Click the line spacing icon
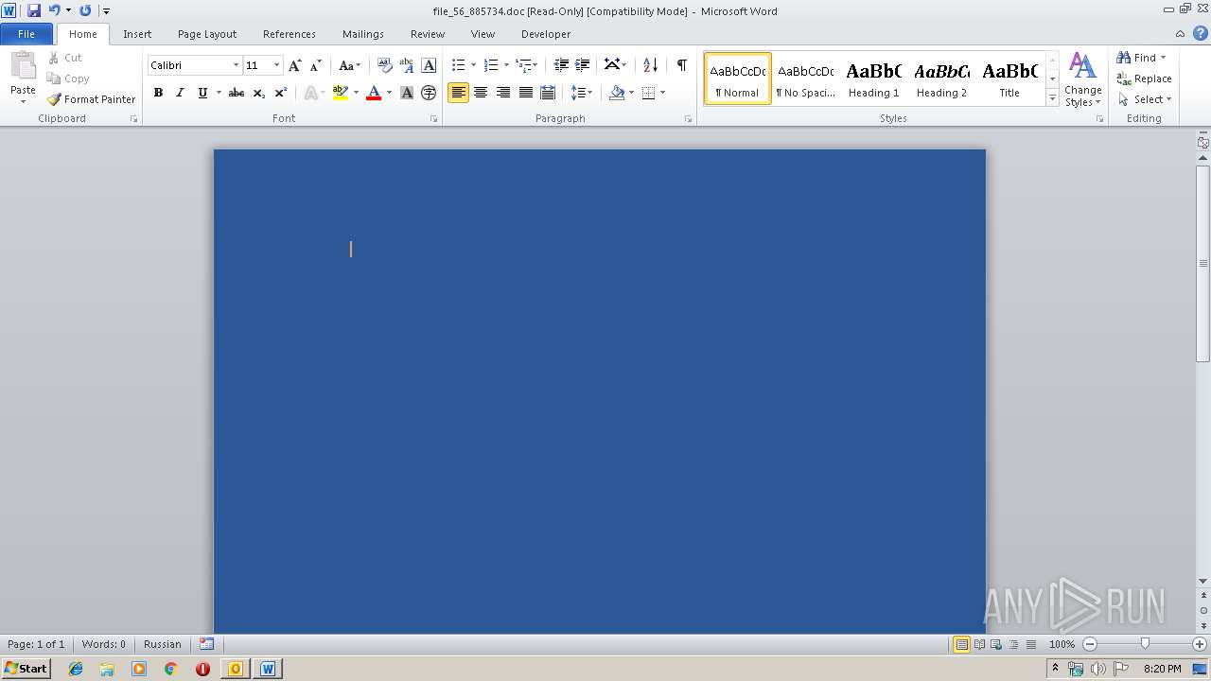The width and height of the screenshot is (1211, 681). click(578, 93)
